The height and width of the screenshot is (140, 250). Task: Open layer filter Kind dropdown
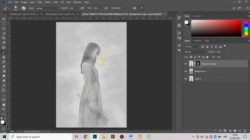(192, 47)
